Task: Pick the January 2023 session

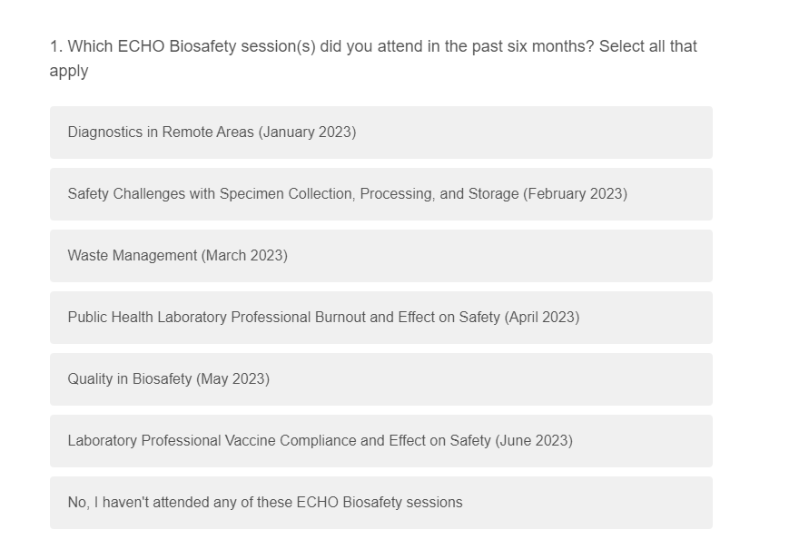Action: [212, 132]
